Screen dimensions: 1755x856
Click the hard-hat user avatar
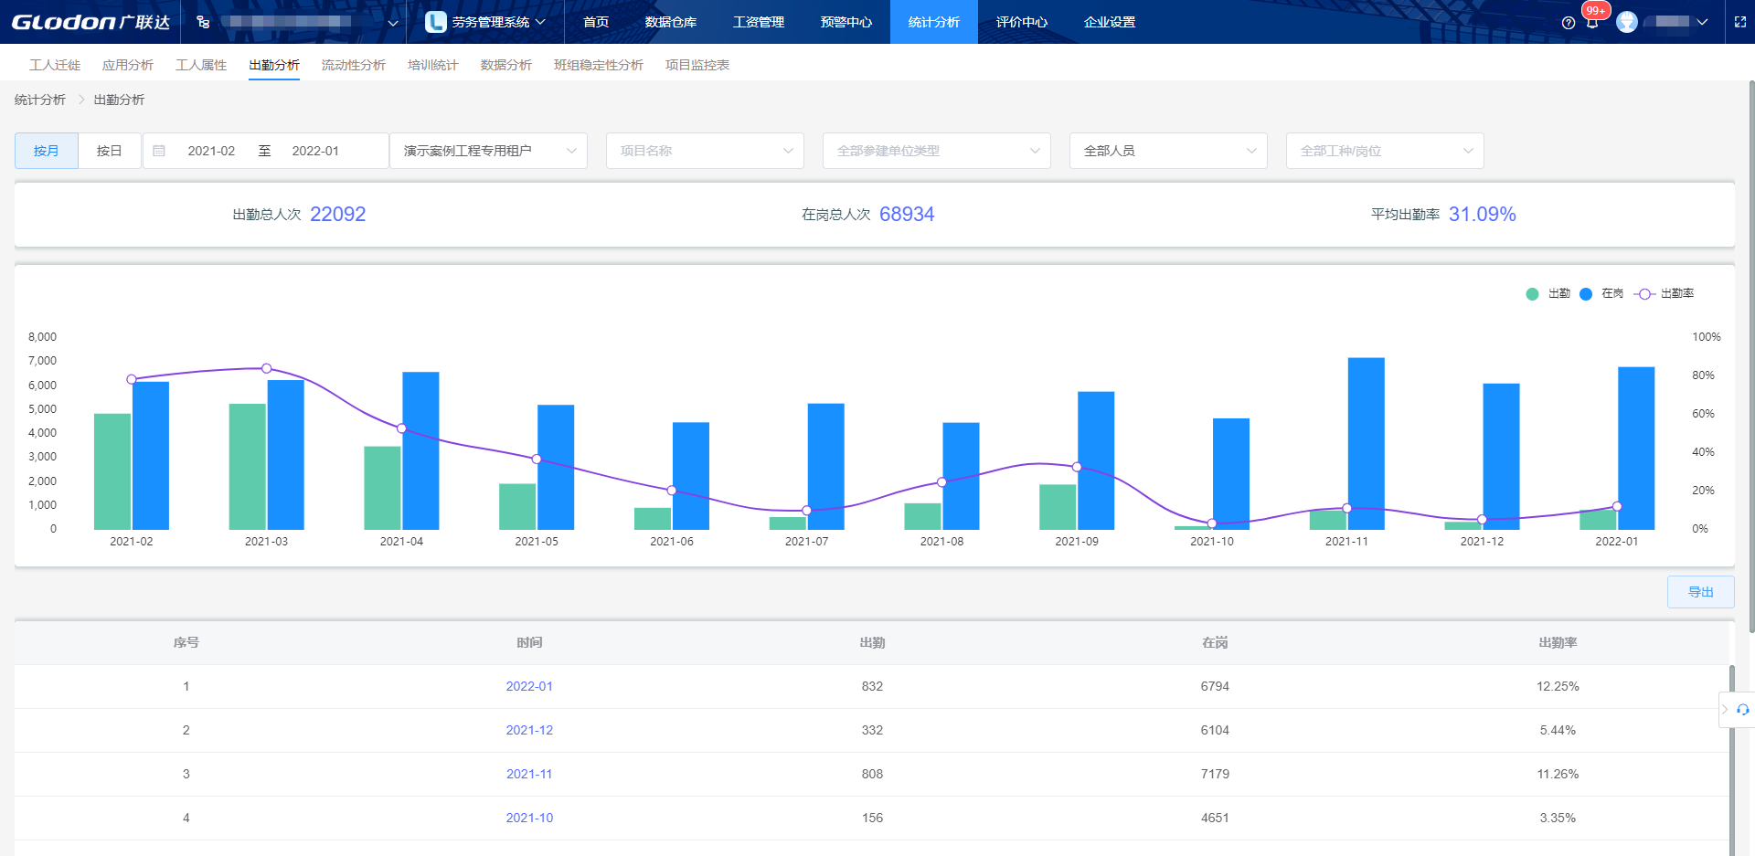click(1627, 22)
